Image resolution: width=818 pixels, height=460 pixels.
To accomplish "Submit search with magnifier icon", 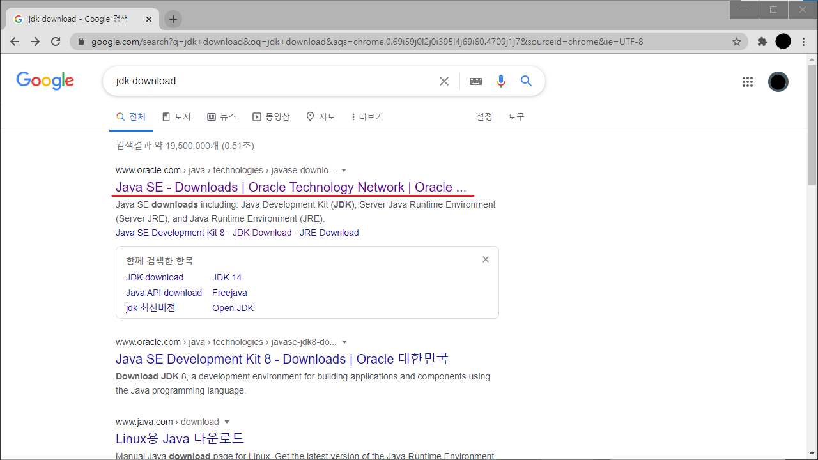I will 526,81.
